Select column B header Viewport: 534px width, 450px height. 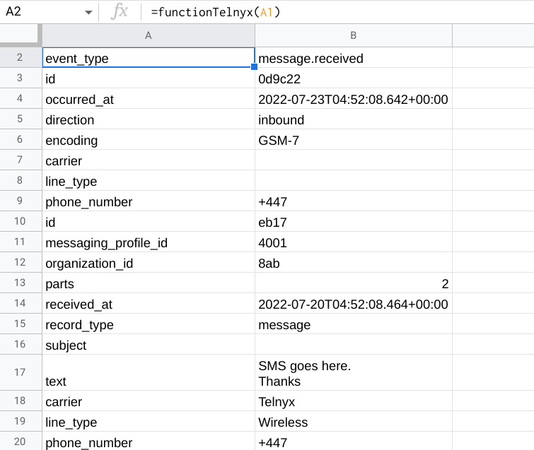point(353,35)
